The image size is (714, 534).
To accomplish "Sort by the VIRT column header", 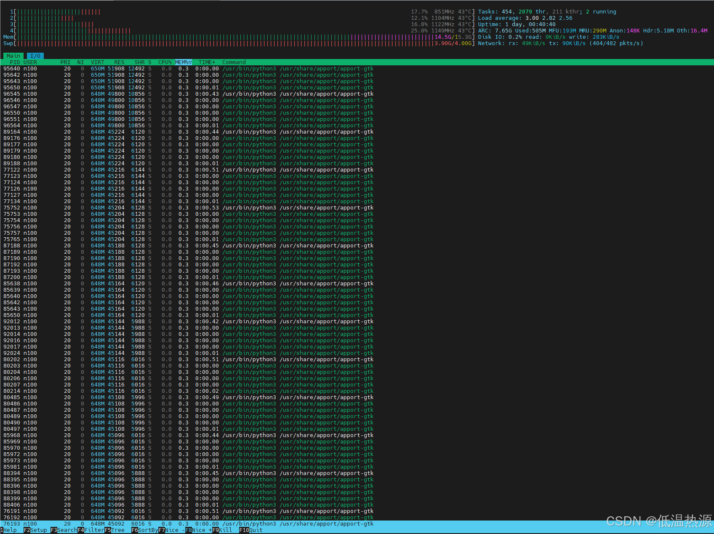I will [x=98, y=62].
